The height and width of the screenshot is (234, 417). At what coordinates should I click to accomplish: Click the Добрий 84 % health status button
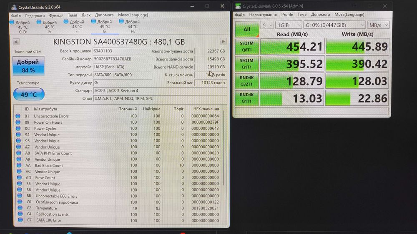tap(28, 66)
